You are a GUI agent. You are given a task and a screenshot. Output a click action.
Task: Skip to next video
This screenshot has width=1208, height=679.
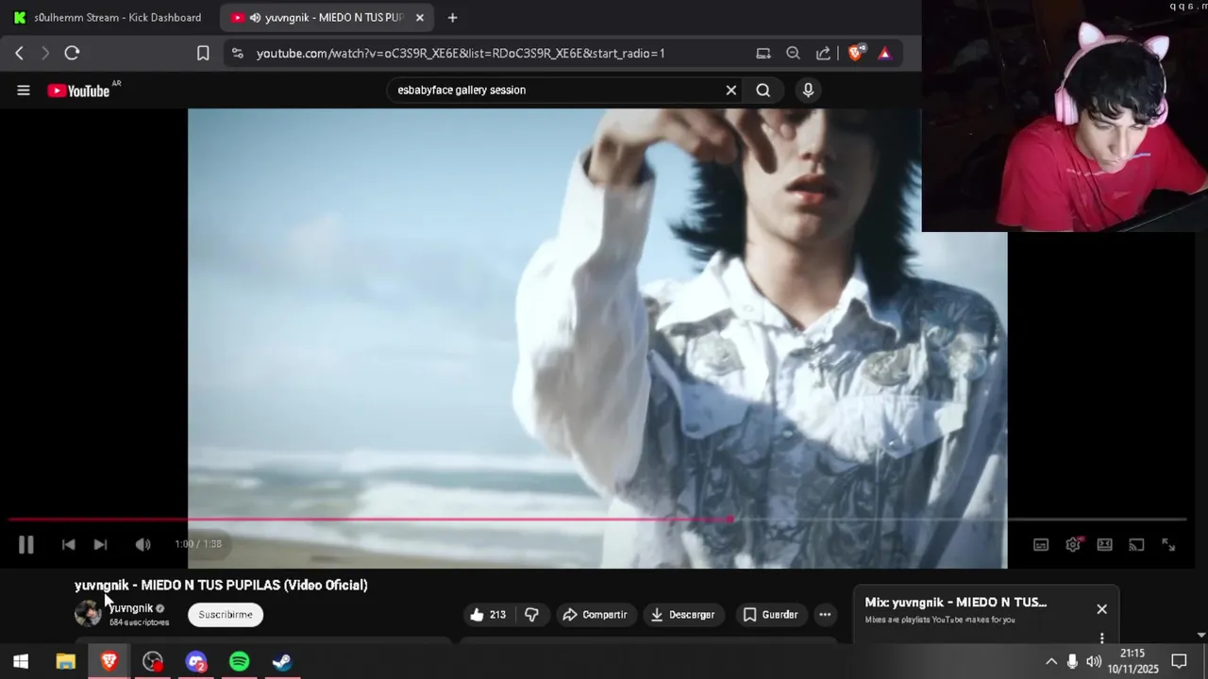tap(100, 544)
